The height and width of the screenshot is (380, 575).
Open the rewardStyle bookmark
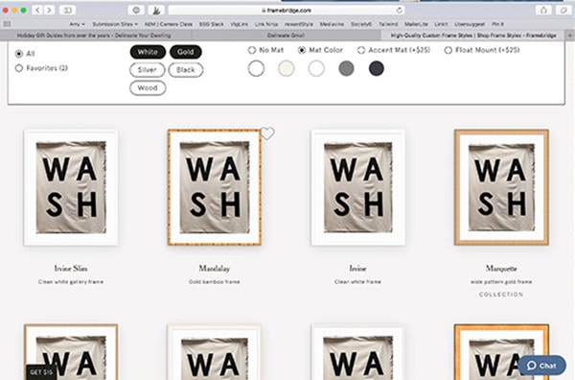pyautogui.click(x=299, y=24)
